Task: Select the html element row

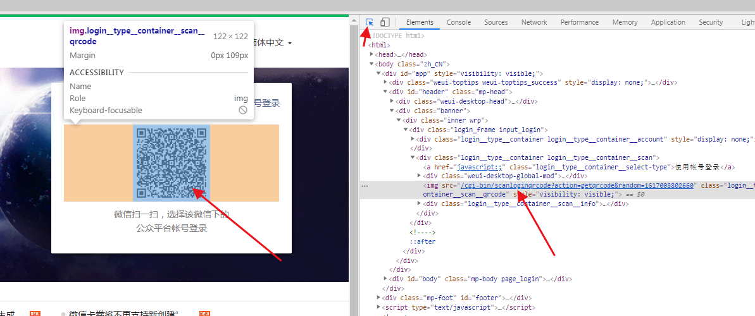Action: pos(380,46)
